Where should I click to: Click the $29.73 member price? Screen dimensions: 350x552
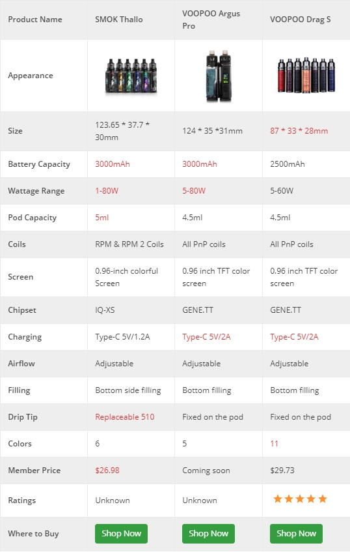pos(282,471)
